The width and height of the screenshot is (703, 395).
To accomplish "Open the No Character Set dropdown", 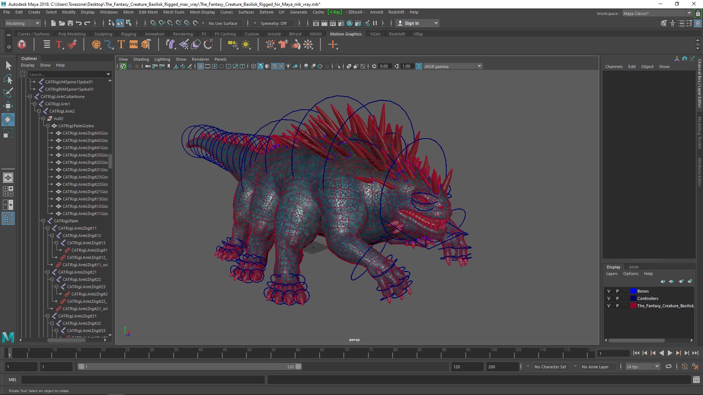I will point(550,366).
